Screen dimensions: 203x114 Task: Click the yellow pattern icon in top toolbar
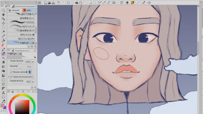[132, 3]
